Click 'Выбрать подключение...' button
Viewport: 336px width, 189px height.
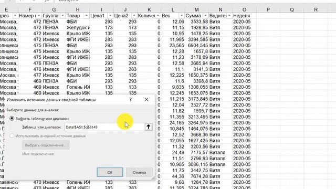coord(46,145)
